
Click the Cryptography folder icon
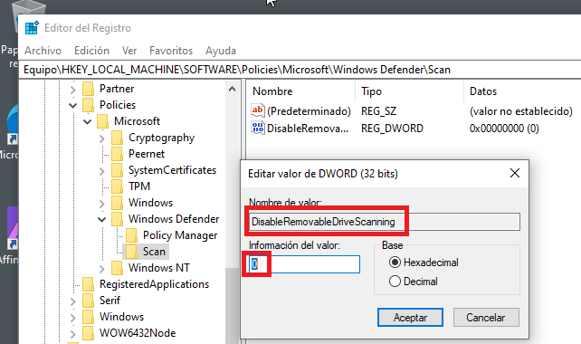(117, 138)
